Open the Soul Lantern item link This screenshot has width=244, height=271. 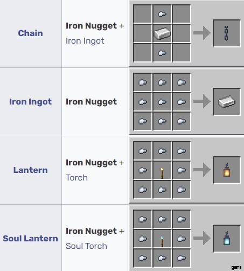coord(30,239)
